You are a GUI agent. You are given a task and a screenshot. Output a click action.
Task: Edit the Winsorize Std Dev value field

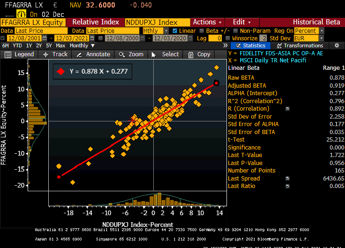click(x=263, y=38)
